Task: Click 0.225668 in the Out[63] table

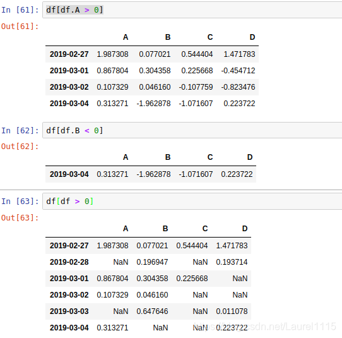Action: tap(192, 279)
